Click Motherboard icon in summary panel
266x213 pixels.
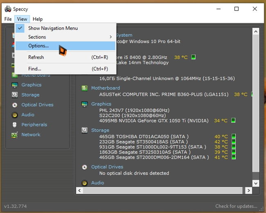click(84, 88)
